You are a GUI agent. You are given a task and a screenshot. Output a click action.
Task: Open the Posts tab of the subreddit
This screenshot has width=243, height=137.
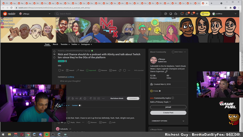pos(47,45)
